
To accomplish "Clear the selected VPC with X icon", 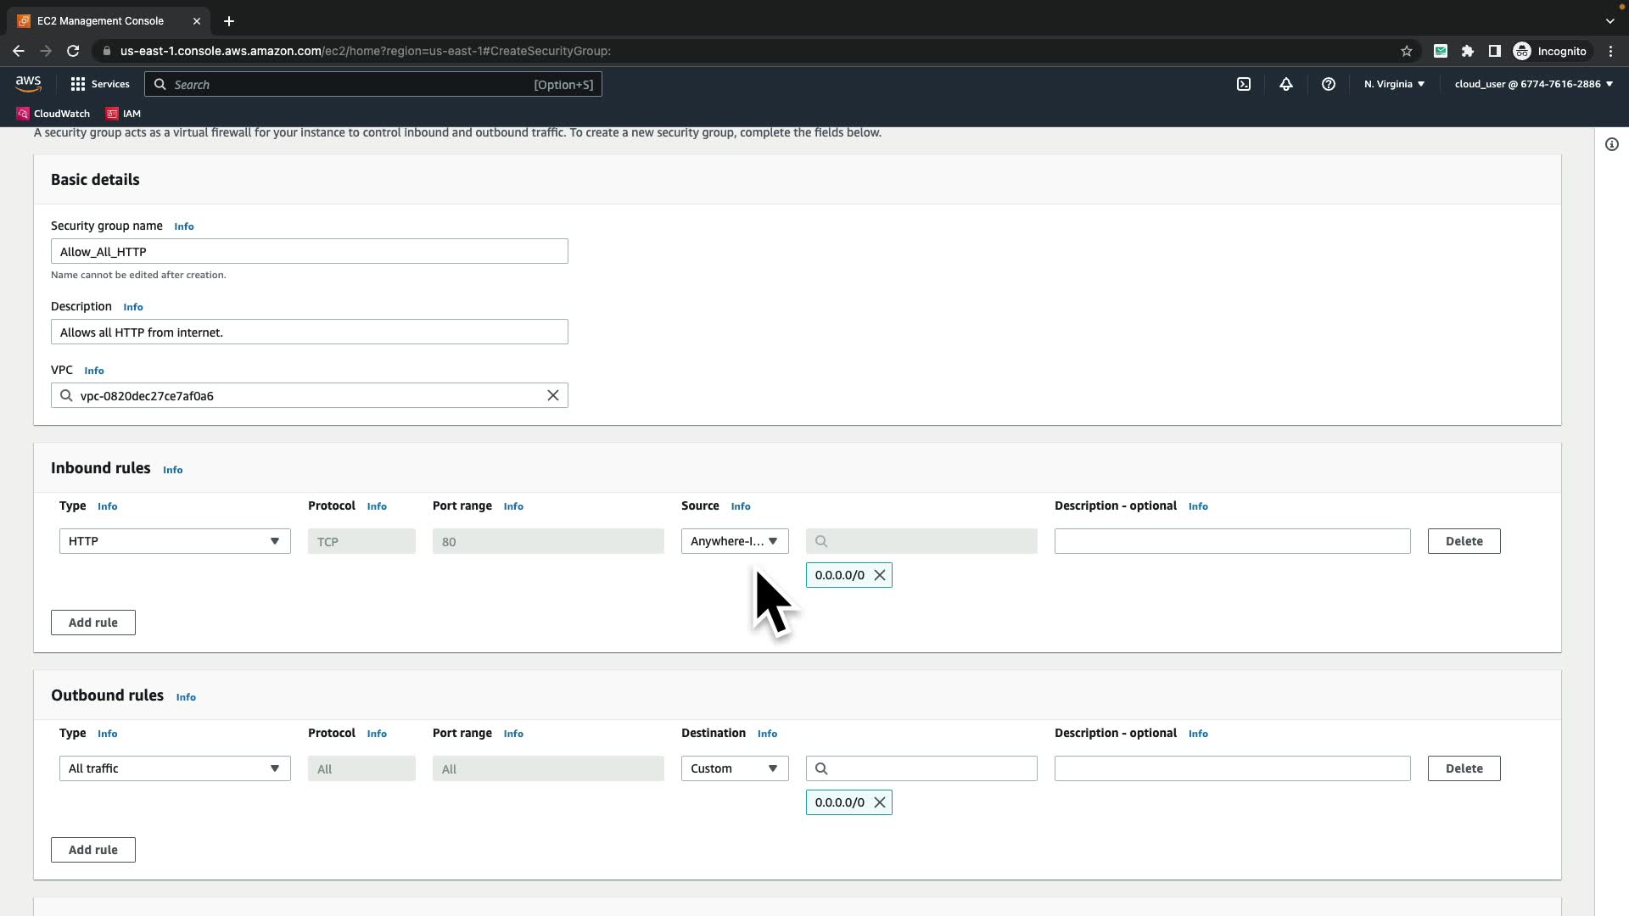I will [553, 395].
